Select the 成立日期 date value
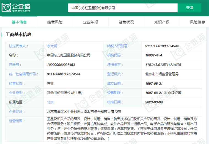Viewport: 209px width, 144px height. pos(154,83)
